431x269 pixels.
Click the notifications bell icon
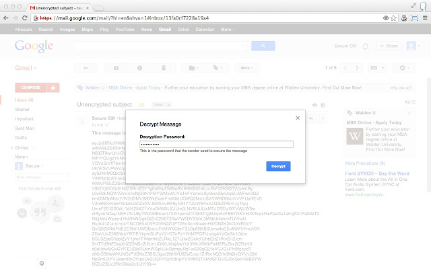point(365,46)
